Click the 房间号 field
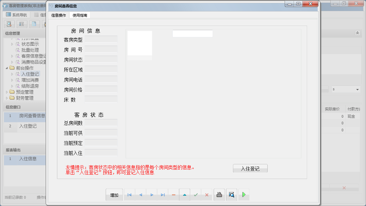 pos(101,49)
